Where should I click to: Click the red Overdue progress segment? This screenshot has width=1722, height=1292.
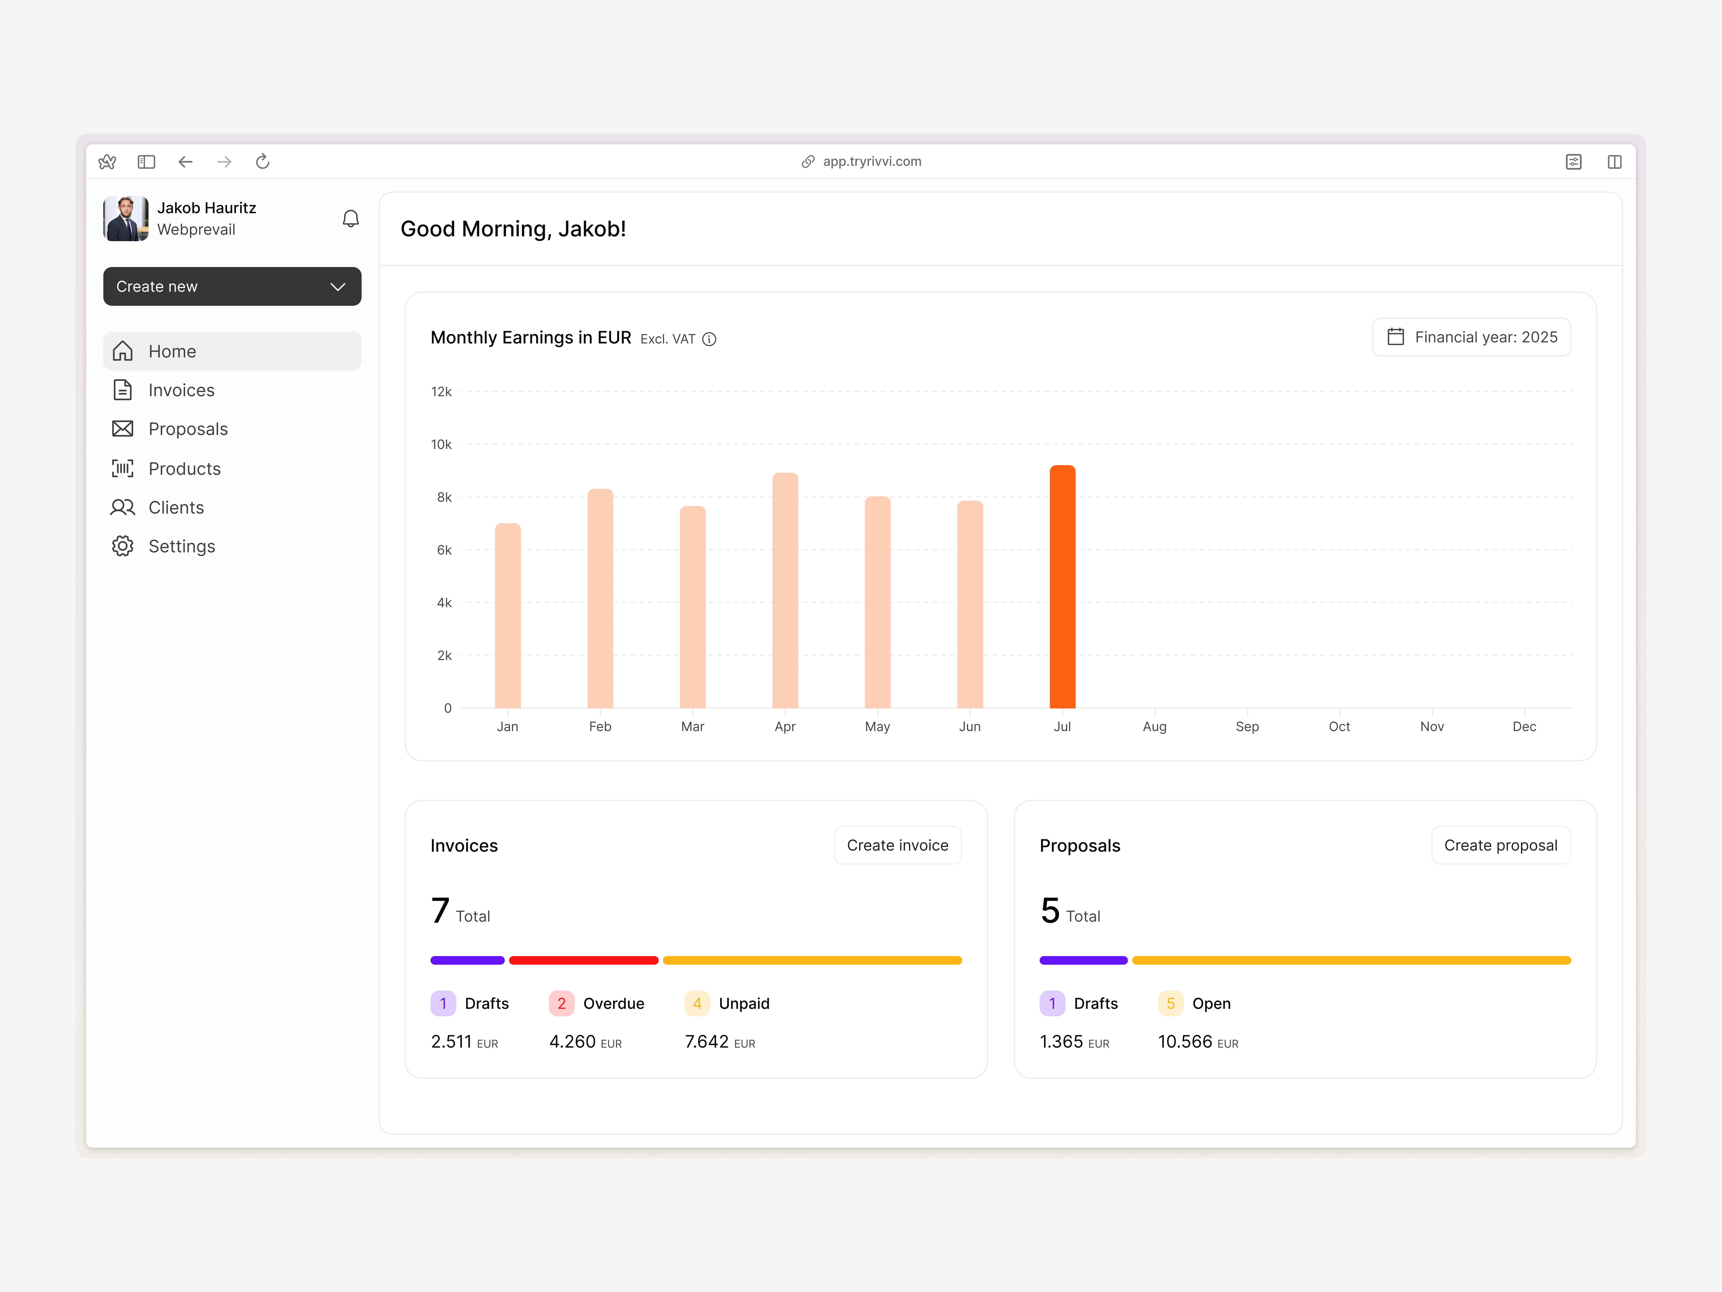coord(584,960)
